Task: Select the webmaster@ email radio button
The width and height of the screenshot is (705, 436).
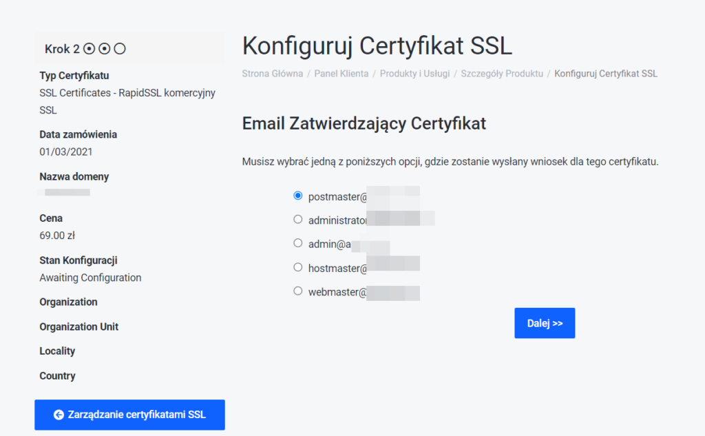Action: [x=297, y=291]
